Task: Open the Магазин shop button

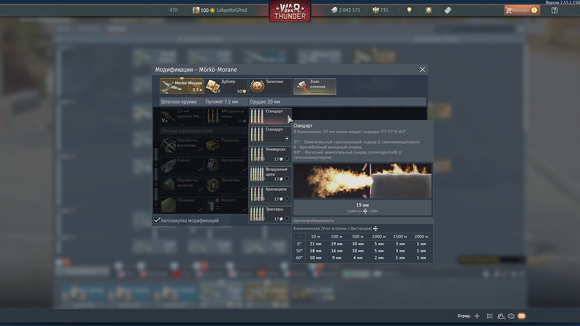Action: 522,10
